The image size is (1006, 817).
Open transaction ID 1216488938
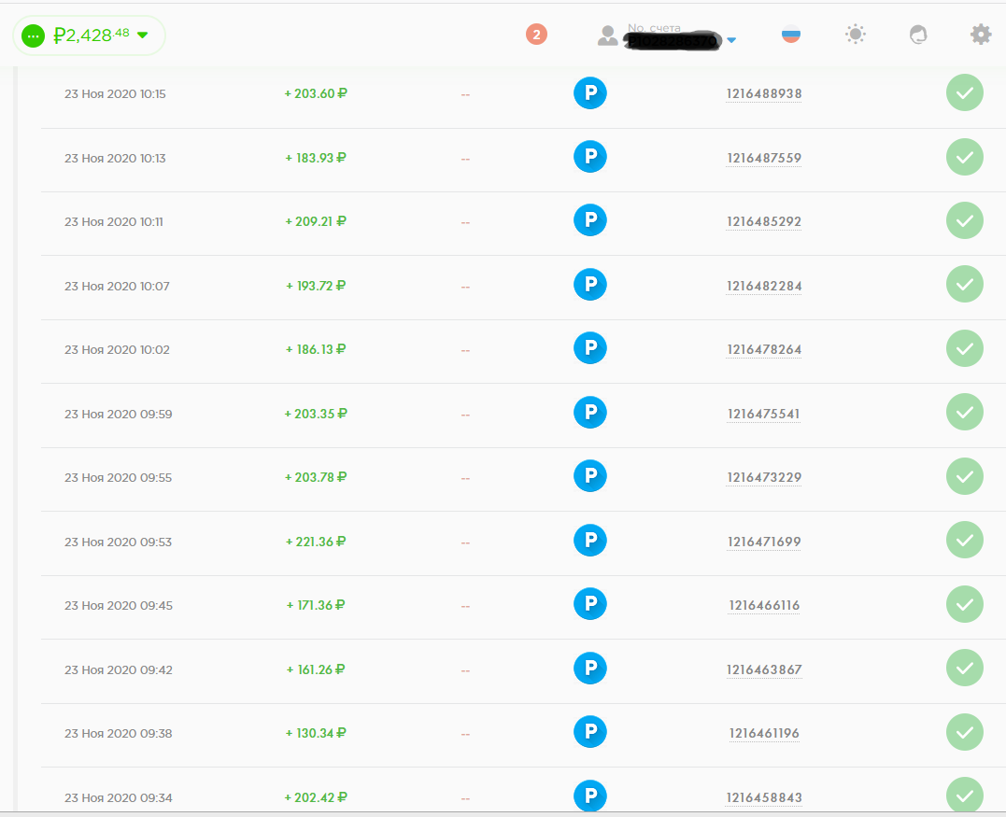tap(764, 93)
